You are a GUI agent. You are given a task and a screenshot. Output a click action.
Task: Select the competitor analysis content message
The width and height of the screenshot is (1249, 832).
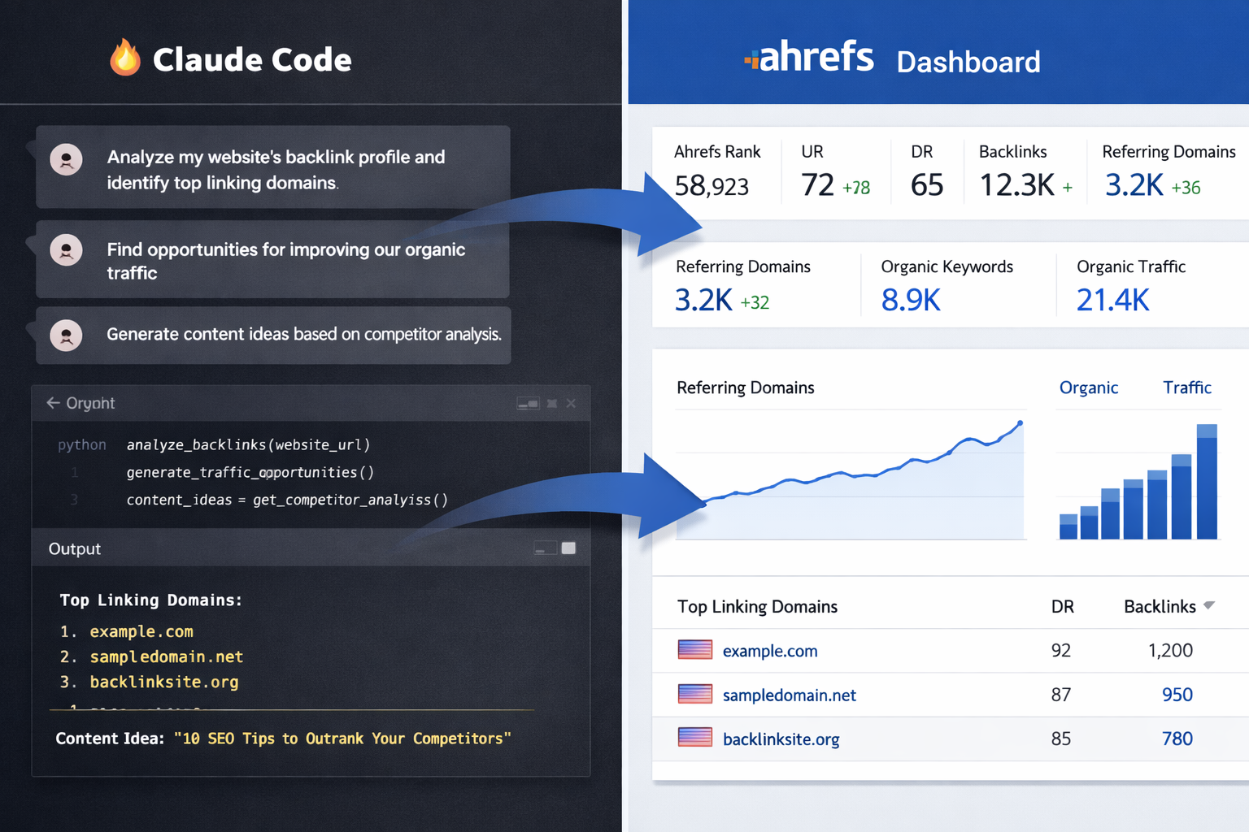coord(273,335)
